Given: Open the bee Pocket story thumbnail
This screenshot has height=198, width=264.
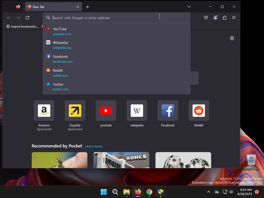Looking at the screenshot, I should click(60, 160).
